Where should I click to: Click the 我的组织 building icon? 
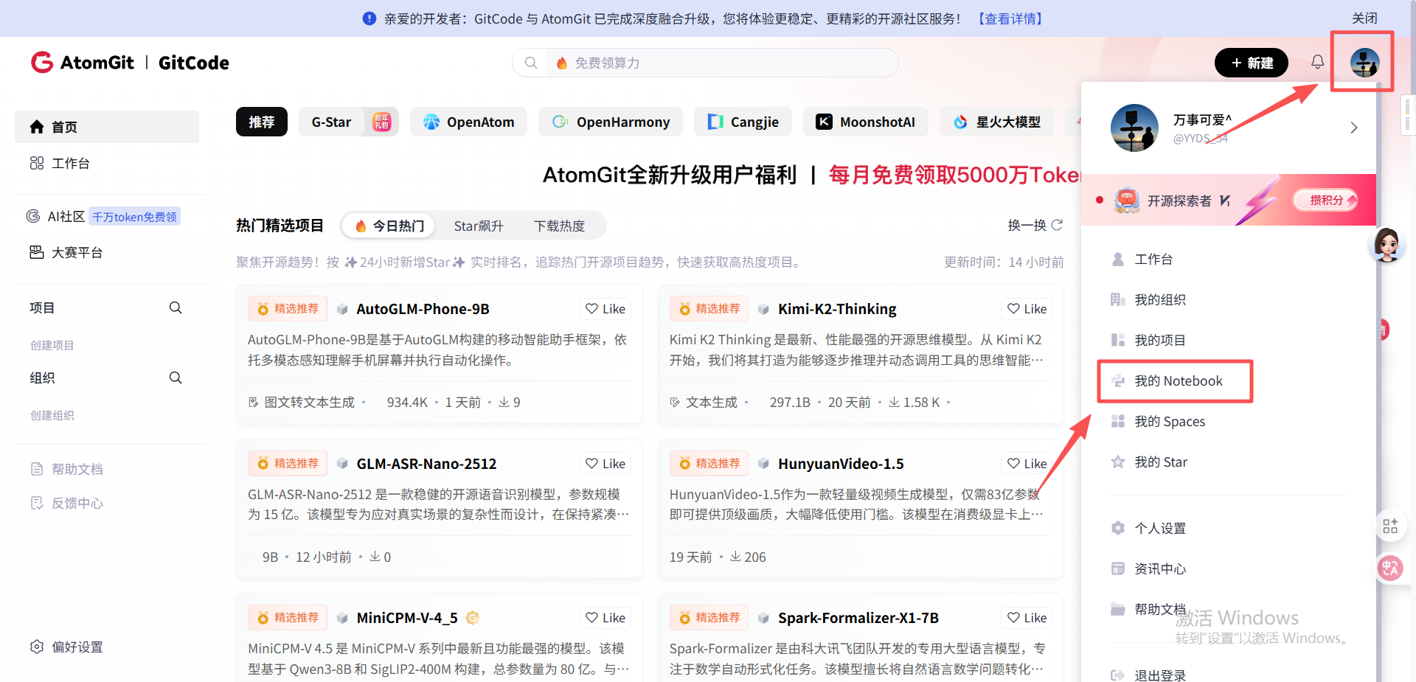pos(1118,299)
